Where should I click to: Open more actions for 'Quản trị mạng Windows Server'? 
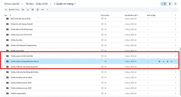175,61
